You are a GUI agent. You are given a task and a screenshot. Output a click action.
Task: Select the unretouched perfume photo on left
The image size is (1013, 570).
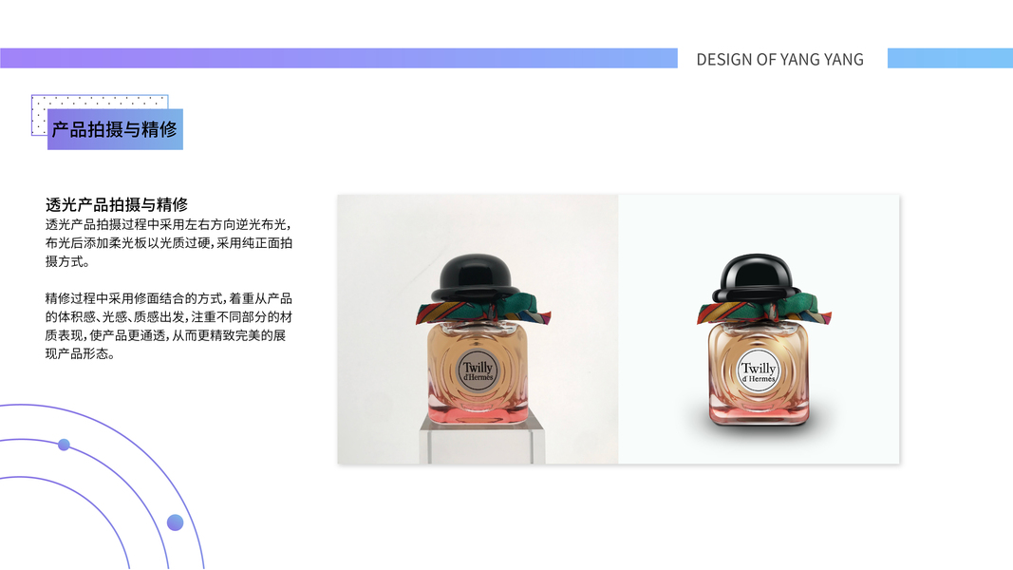click(x=478, y=329)
